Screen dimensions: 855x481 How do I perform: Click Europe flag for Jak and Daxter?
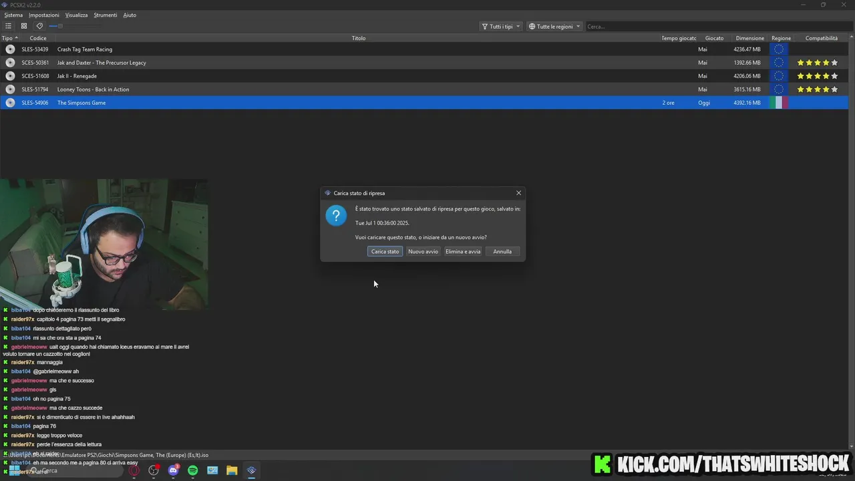(x=779, y=63)
